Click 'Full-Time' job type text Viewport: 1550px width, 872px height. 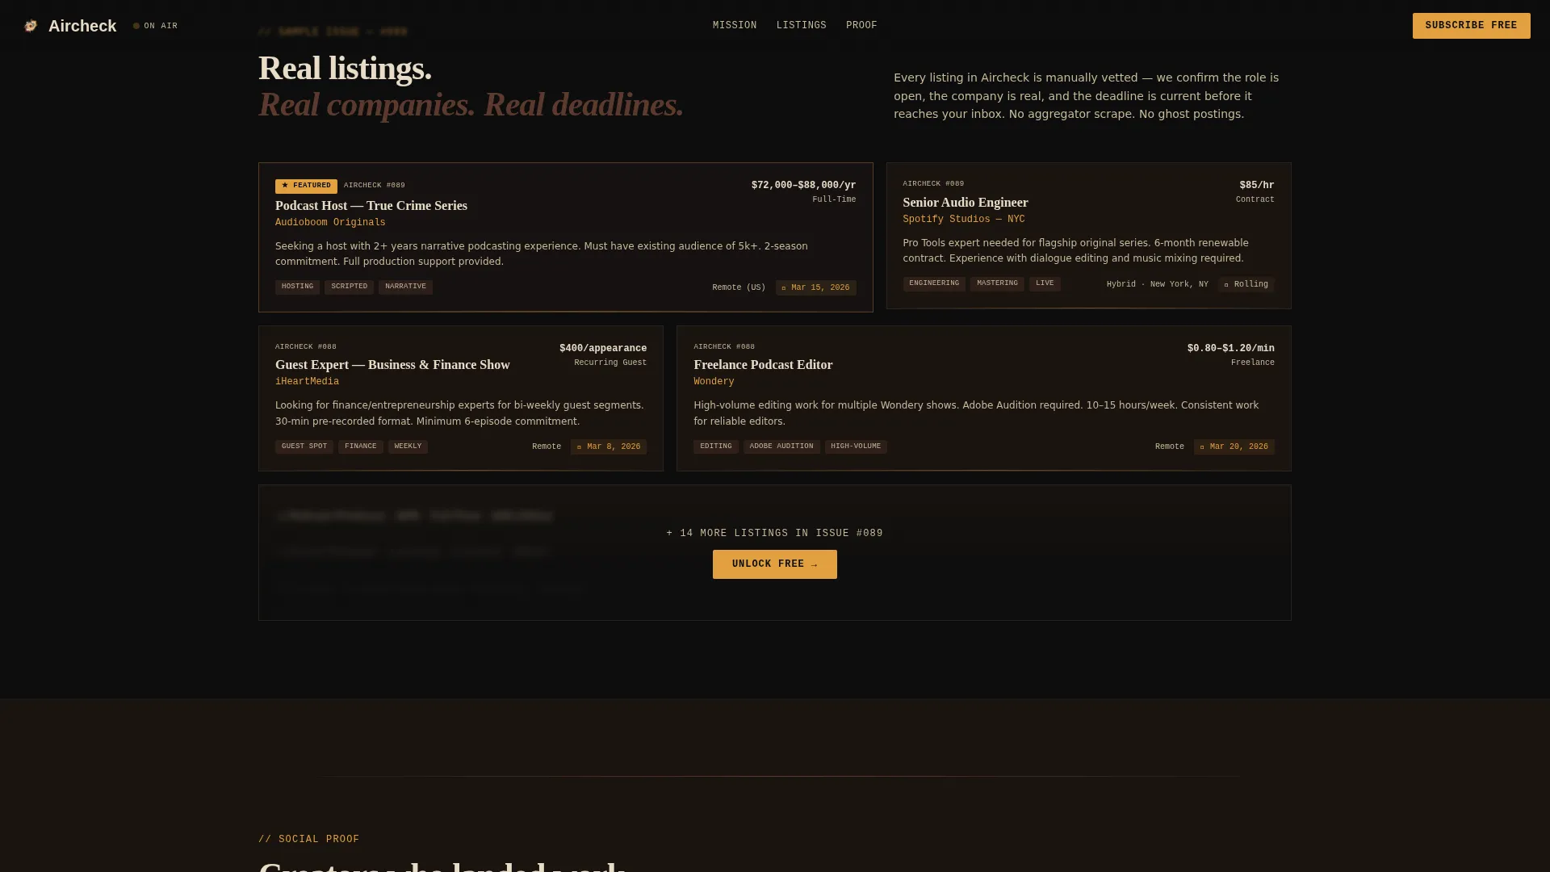click(834, 200)
